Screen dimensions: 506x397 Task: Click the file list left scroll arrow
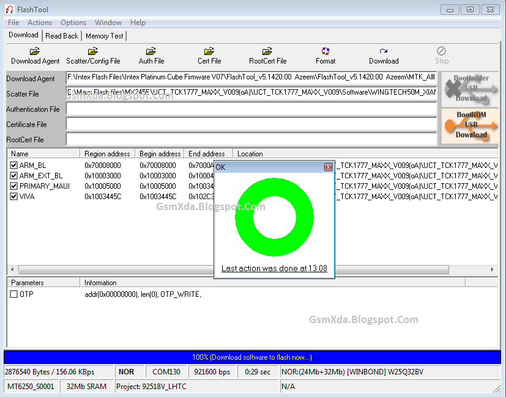click(12, 269)
